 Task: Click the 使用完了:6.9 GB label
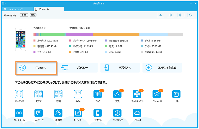(x=80, y=28)
